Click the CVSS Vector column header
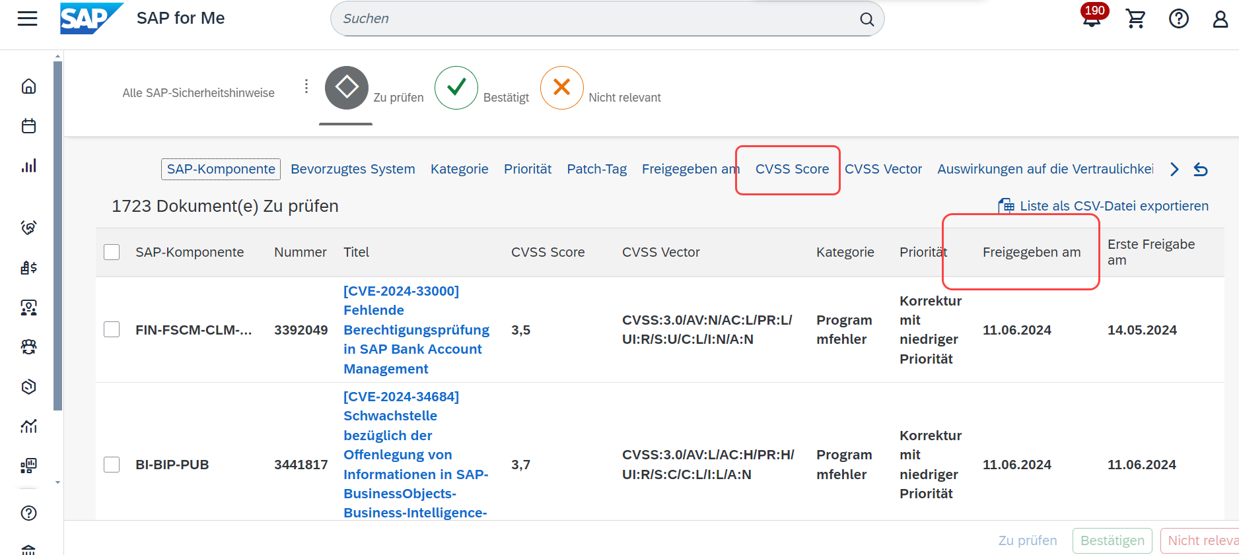Viewport: 1239px width, 555px height. pyautogui.click(x=661, y=252)
